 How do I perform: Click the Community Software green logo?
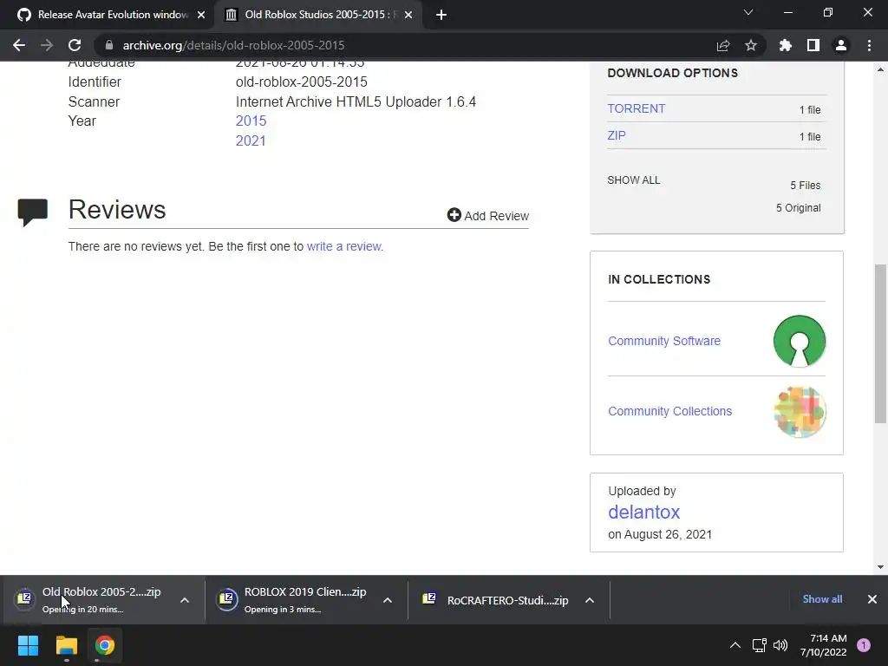(799, 341)
